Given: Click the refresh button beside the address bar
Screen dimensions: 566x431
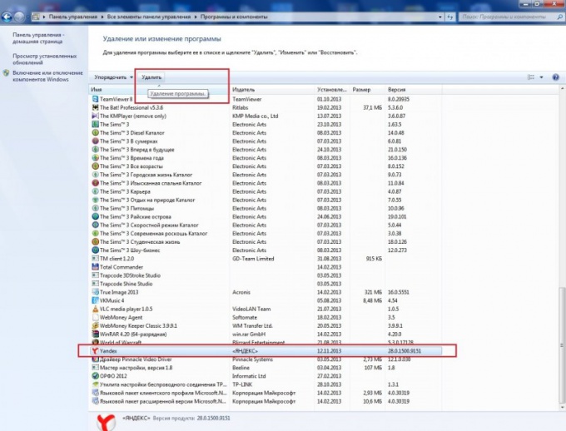Looking at the screenshot, I should click(x=449, y=17).
